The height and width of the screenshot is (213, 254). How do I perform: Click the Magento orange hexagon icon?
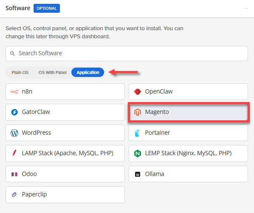[138, 112]
